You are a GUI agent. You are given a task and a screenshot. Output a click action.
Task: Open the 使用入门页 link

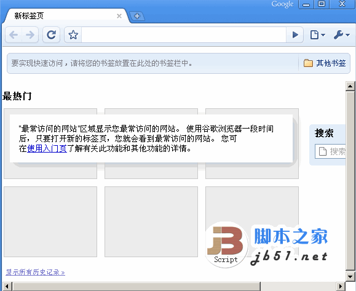tap(47, 148)
